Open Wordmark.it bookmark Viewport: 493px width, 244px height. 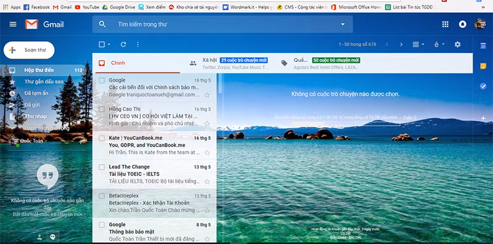(x=248, y=7)
